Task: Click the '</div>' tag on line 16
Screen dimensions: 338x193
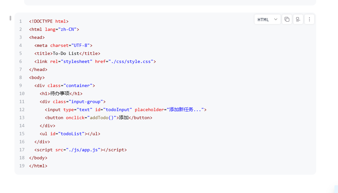Action: (x=42, y=142)
